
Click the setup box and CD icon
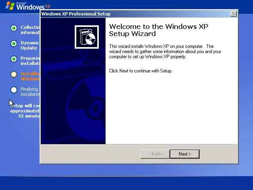click(x=87, y=37)
